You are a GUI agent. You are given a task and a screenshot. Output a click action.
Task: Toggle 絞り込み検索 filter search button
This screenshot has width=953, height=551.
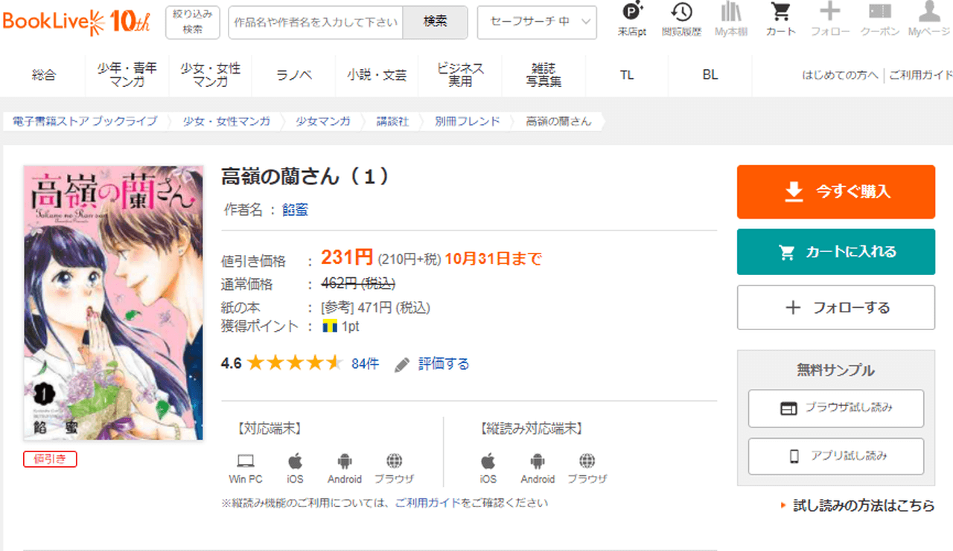coord(192,22)
